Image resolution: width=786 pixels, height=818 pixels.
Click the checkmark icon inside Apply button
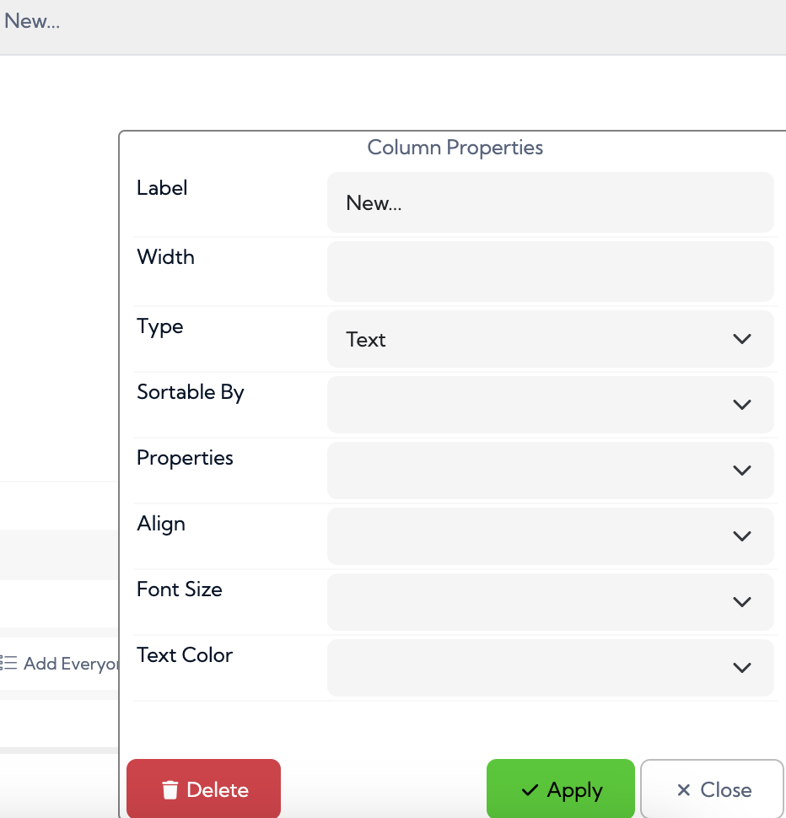[x=530, y=789]
